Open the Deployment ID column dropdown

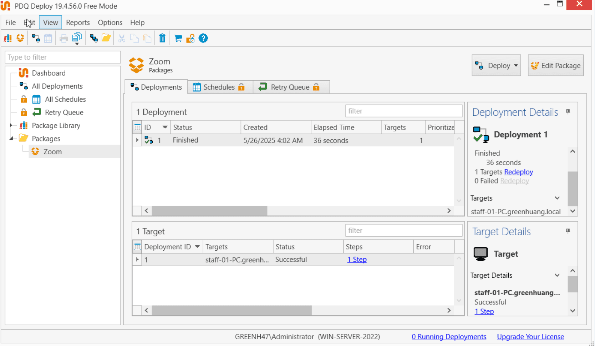[197, 246]
